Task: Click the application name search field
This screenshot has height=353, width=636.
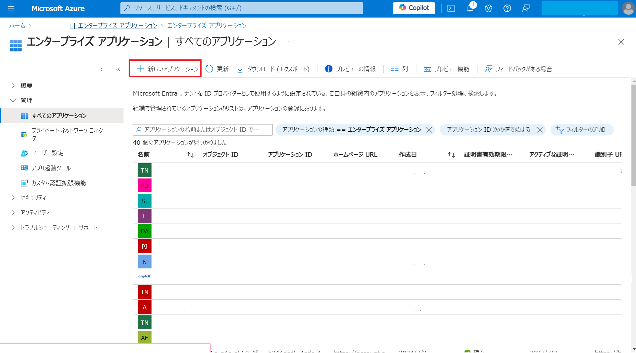Action: click(x=202, y=130)
